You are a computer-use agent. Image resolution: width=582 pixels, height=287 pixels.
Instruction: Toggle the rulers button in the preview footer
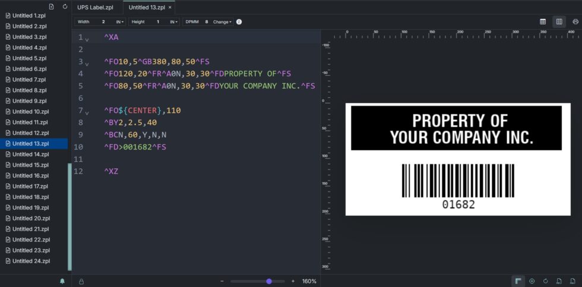pyautogui.click(x=518, y=281)
